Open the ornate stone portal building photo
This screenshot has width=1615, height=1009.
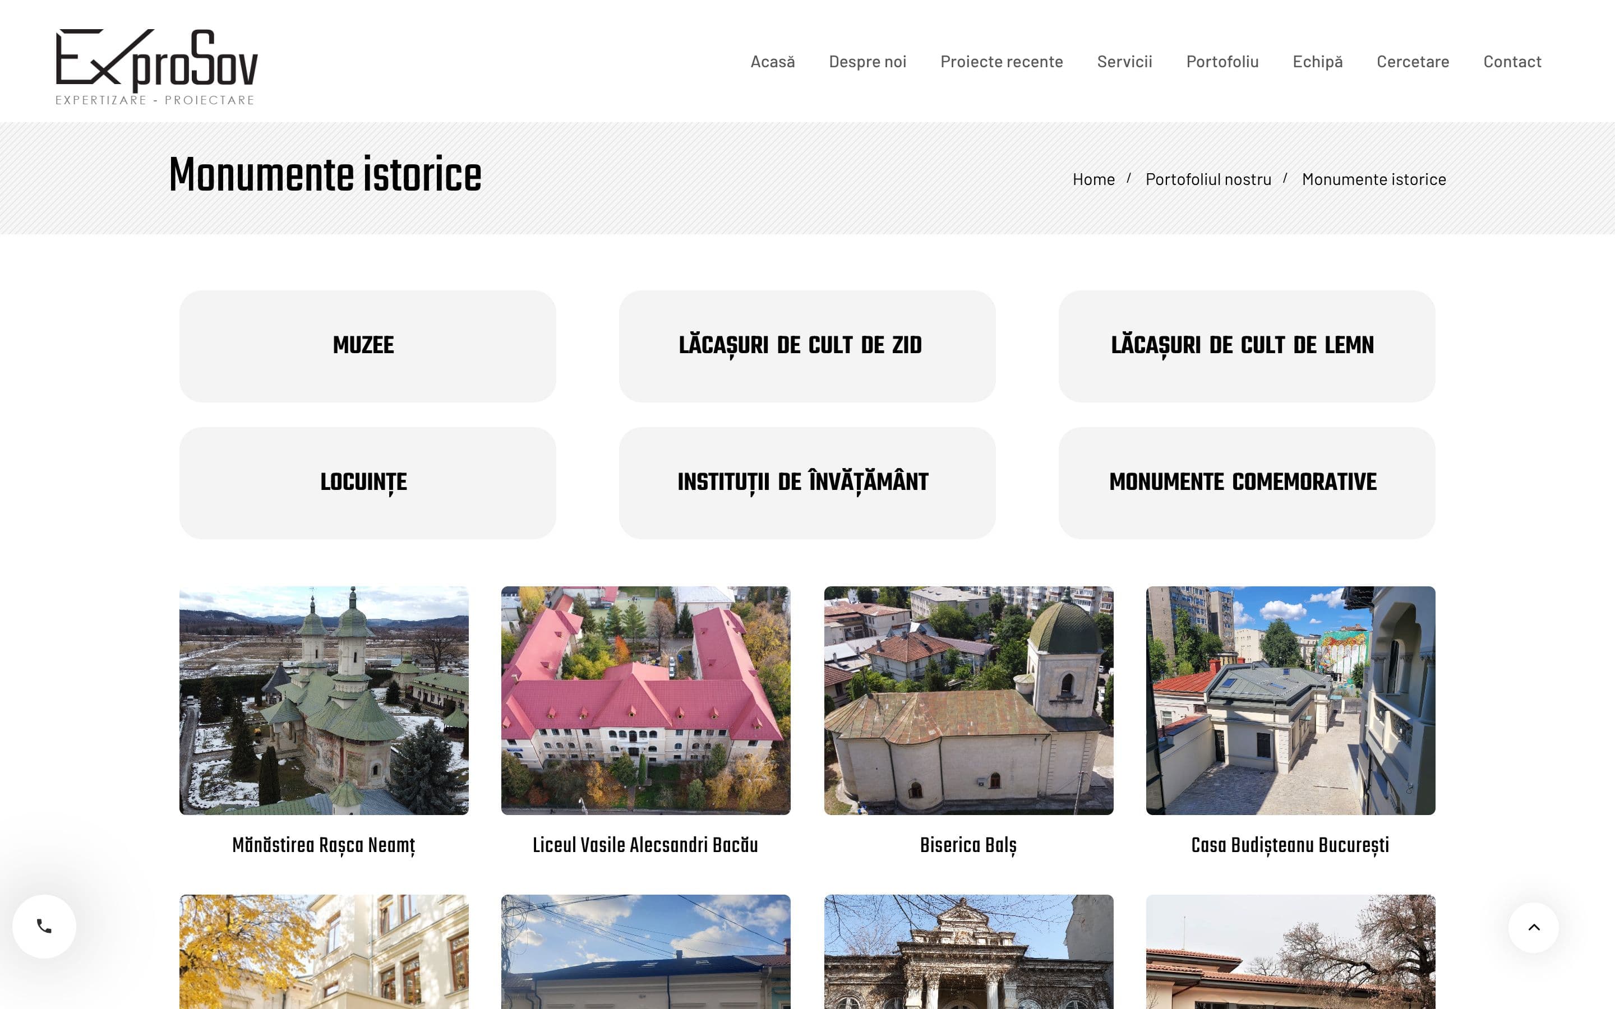click(x=968, y=952)
